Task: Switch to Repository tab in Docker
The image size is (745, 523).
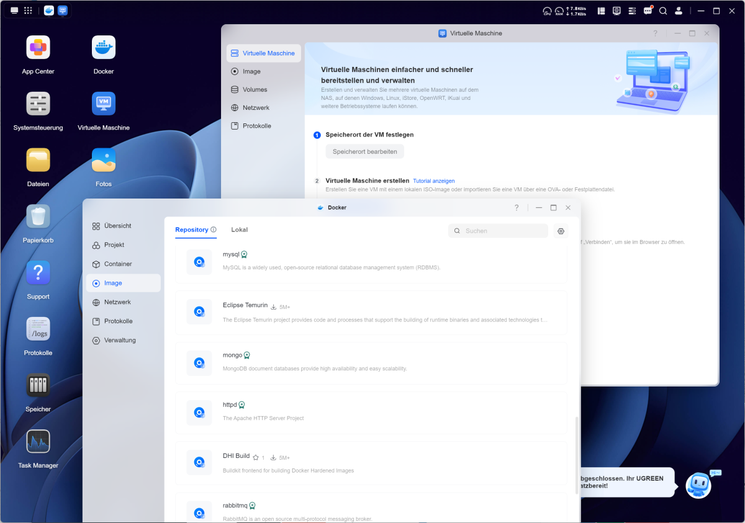Action: (192, 230)
